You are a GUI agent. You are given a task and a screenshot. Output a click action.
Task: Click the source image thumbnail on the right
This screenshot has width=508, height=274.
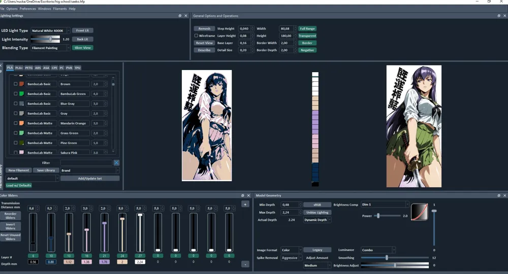(414, 126)
